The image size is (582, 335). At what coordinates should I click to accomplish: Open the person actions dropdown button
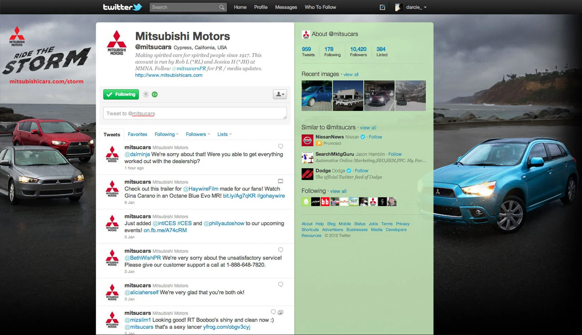(280, 94)
